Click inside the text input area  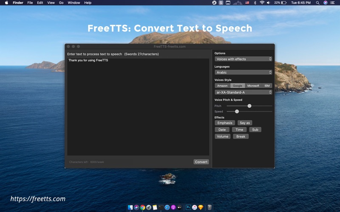point(138,107)
